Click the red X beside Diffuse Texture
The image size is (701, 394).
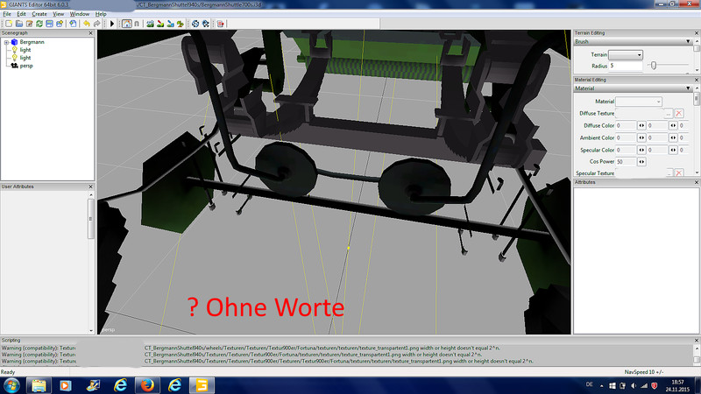click(679, 114)
